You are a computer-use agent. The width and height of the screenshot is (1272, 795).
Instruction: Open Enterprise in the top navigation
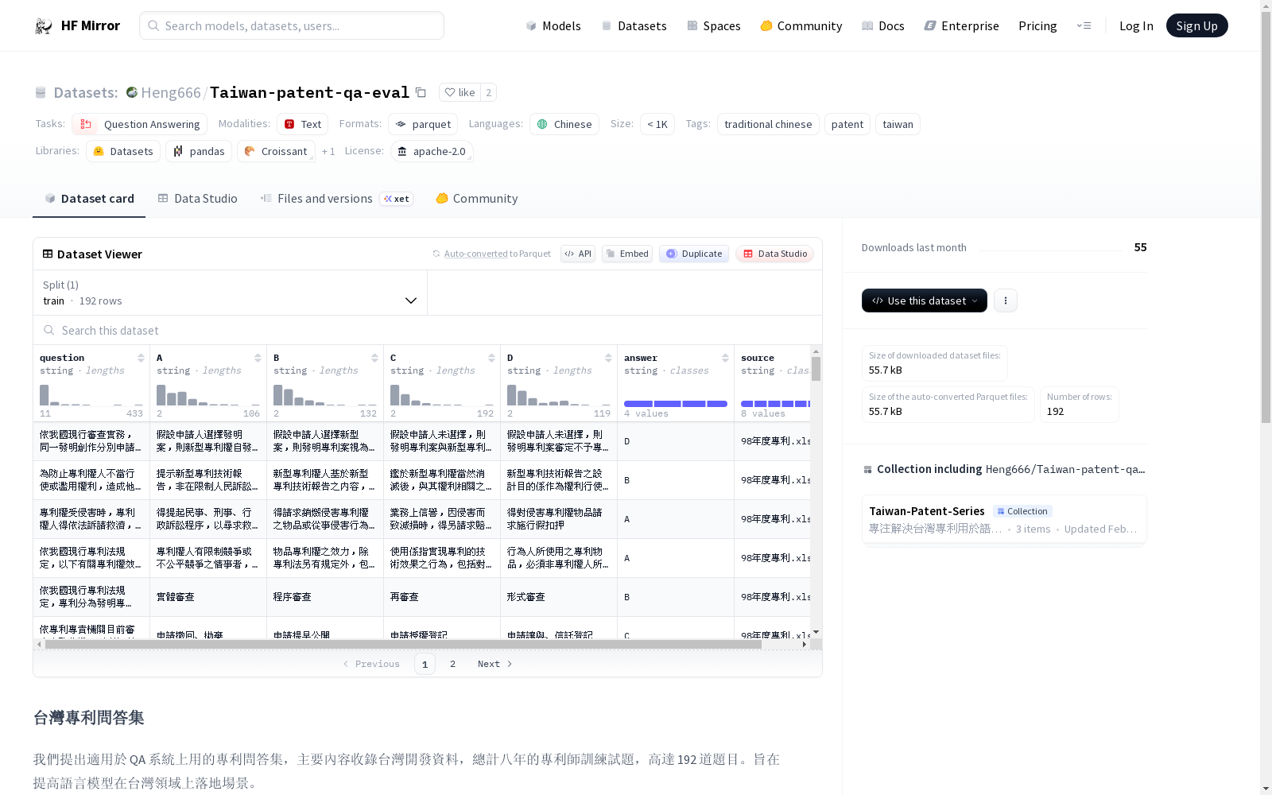click(961, 25)
